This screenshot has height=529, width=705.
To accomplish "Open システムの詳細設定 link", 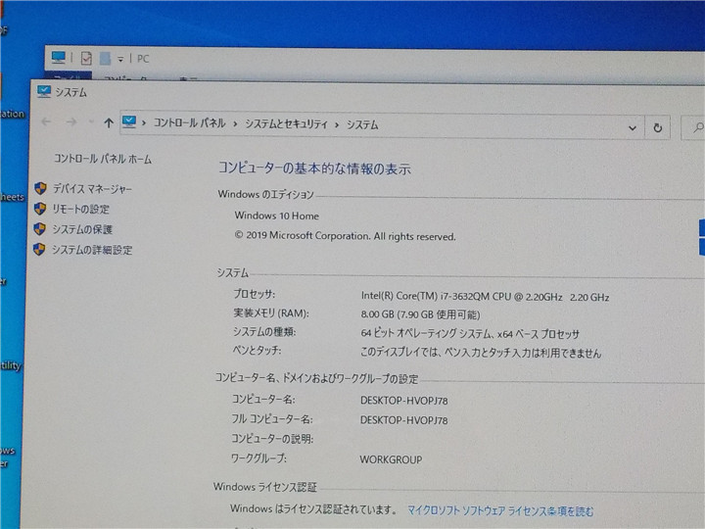I will 92,250.
